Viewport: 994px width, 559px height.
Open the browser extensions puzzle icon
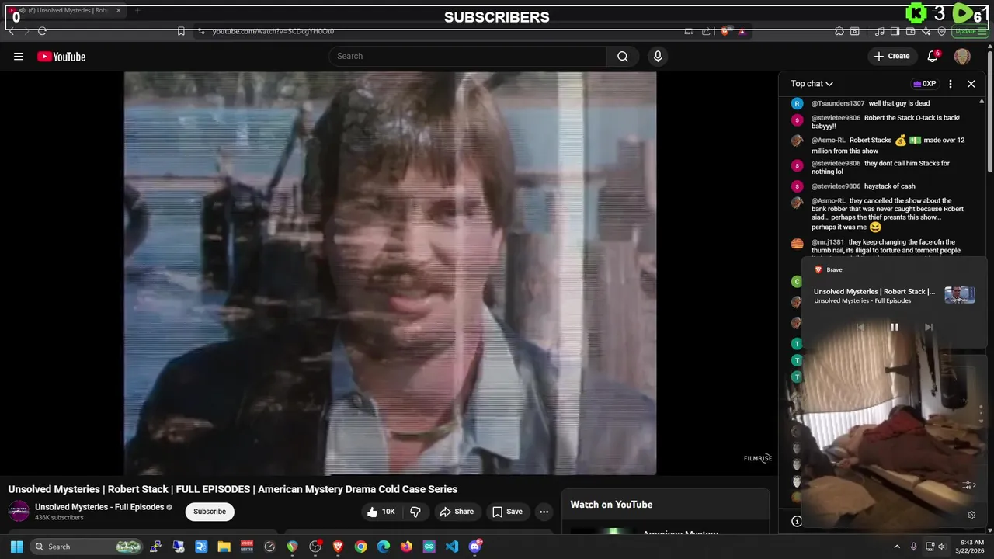(839, 31)
